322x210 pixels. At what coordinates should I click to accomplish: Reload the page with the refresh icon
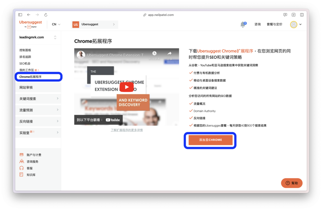[x=46, y=15]
